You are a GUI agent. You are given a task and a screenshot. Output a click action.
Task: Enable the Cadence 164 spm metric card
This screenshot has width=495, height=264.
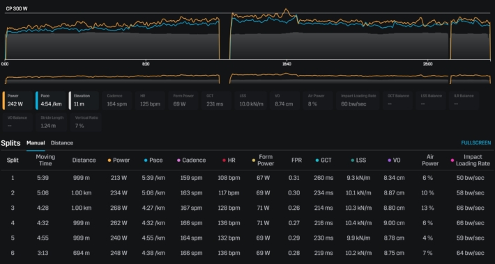117,100
